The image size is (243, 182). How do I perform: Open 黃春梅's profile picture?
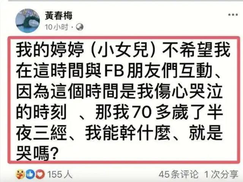click(x=28, y=20)
